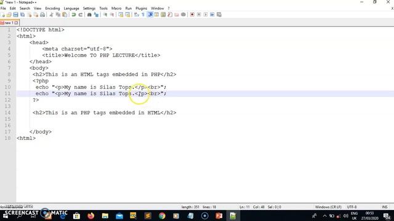Click the 'length : 351' status entry
Screen dimensions: 394x221
(x=190, y=207)
